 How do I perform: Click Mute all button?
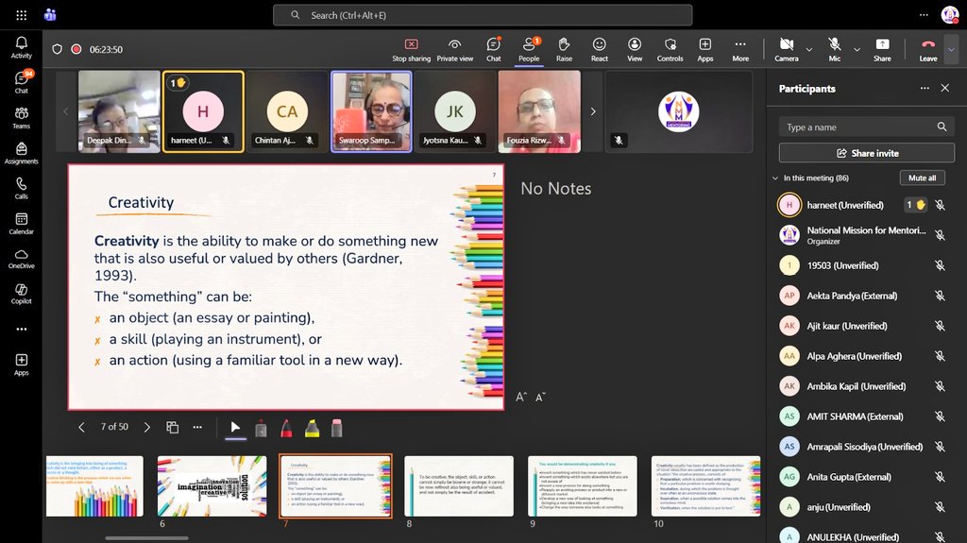(x=922, y=178)
